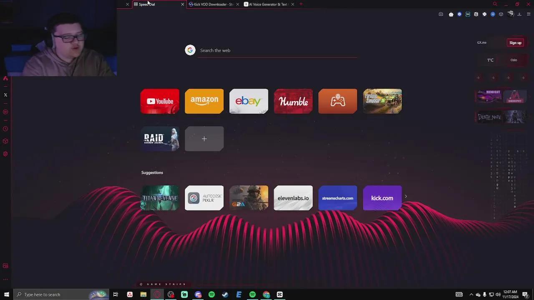Open the X (Twitter) sidebar icon
534x300 pixels.
coord(5,95)
